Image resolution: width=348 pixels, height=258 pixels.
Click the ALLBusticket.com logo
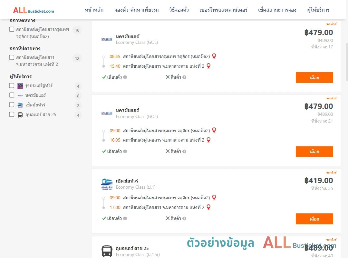[34, 10]
